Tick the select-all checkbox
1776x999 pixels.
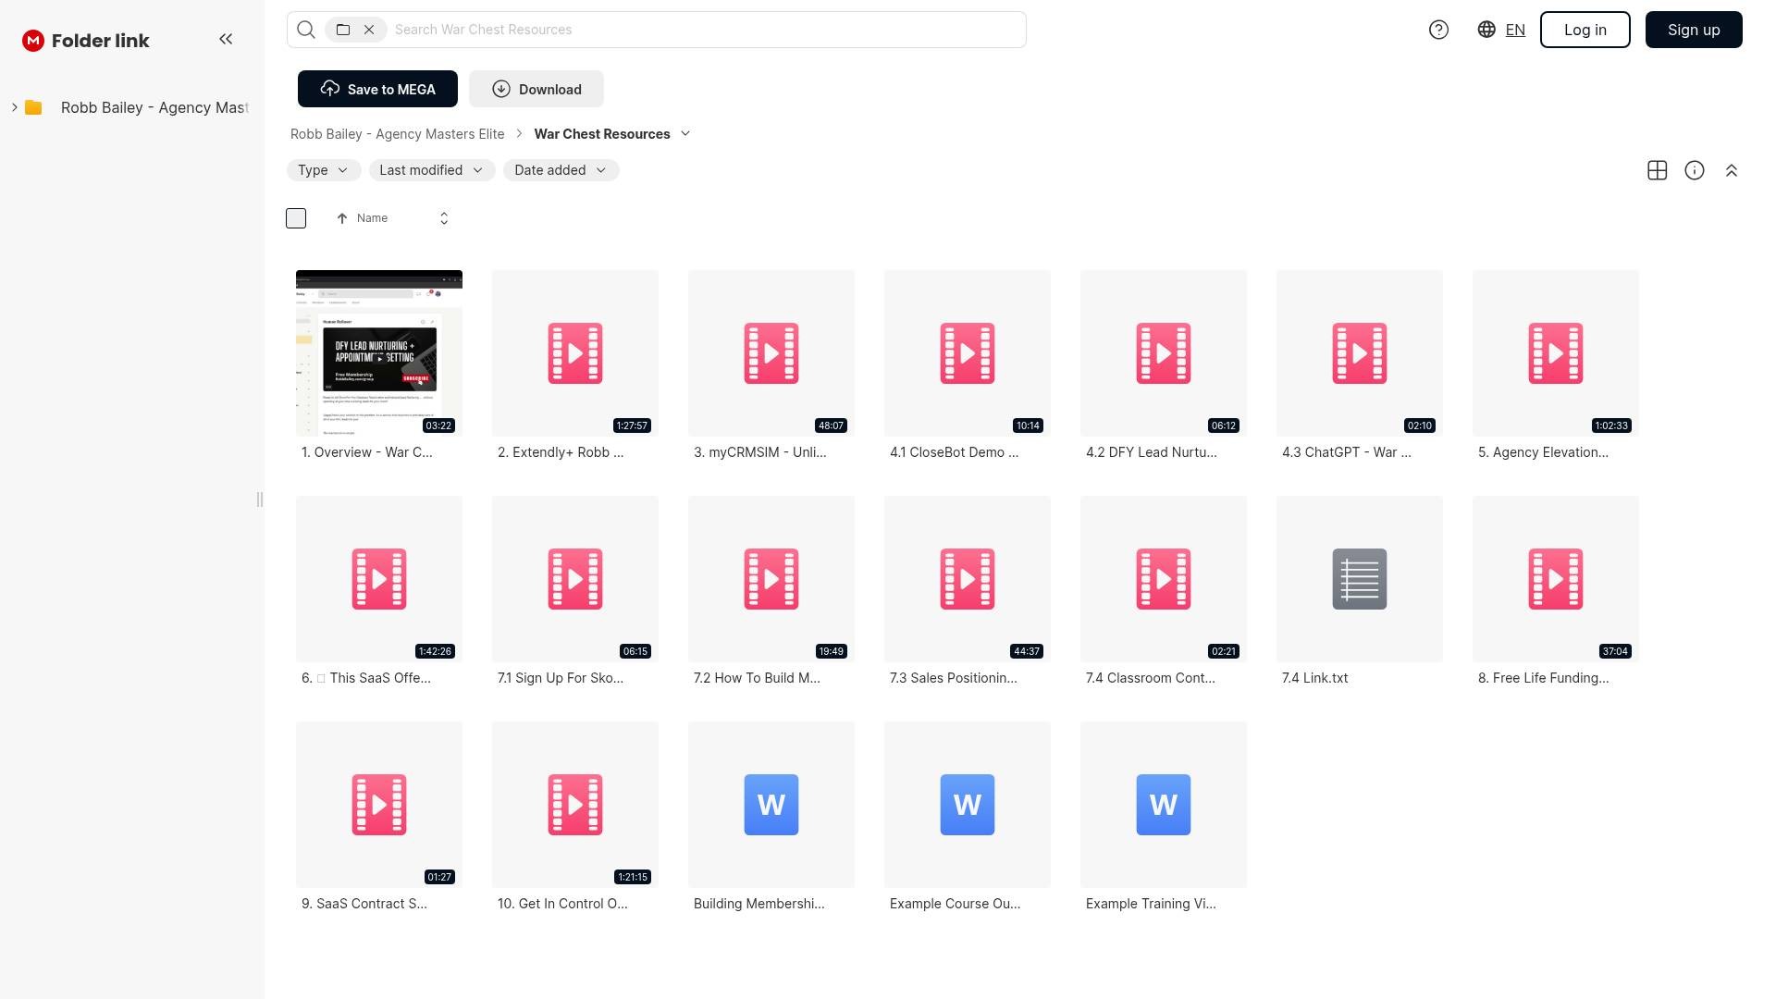[296, 218]
